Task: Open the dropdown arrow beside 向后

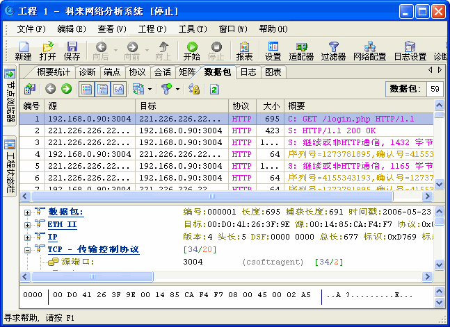Action: click(116, 51)
